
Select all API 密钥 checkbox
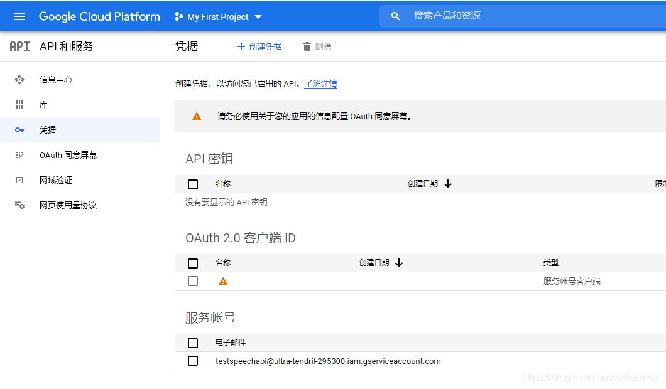coord(193,184)
